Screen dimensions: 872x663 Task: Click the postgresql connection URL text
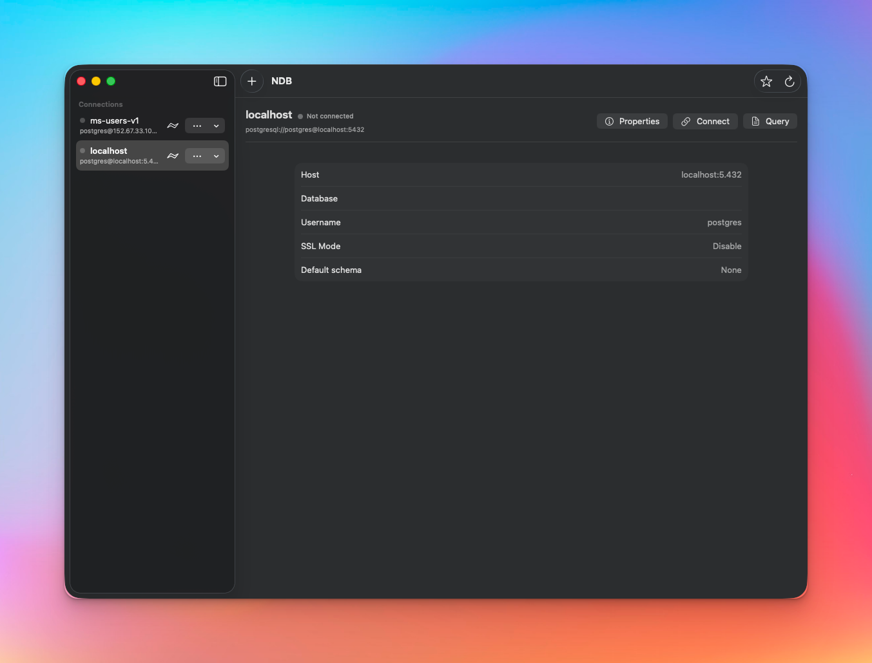(x=305, y=130)
